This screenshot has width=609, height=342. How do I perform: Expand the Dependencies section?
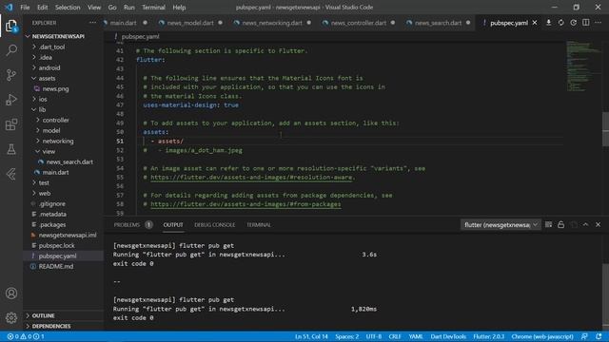tap(51, 326)
